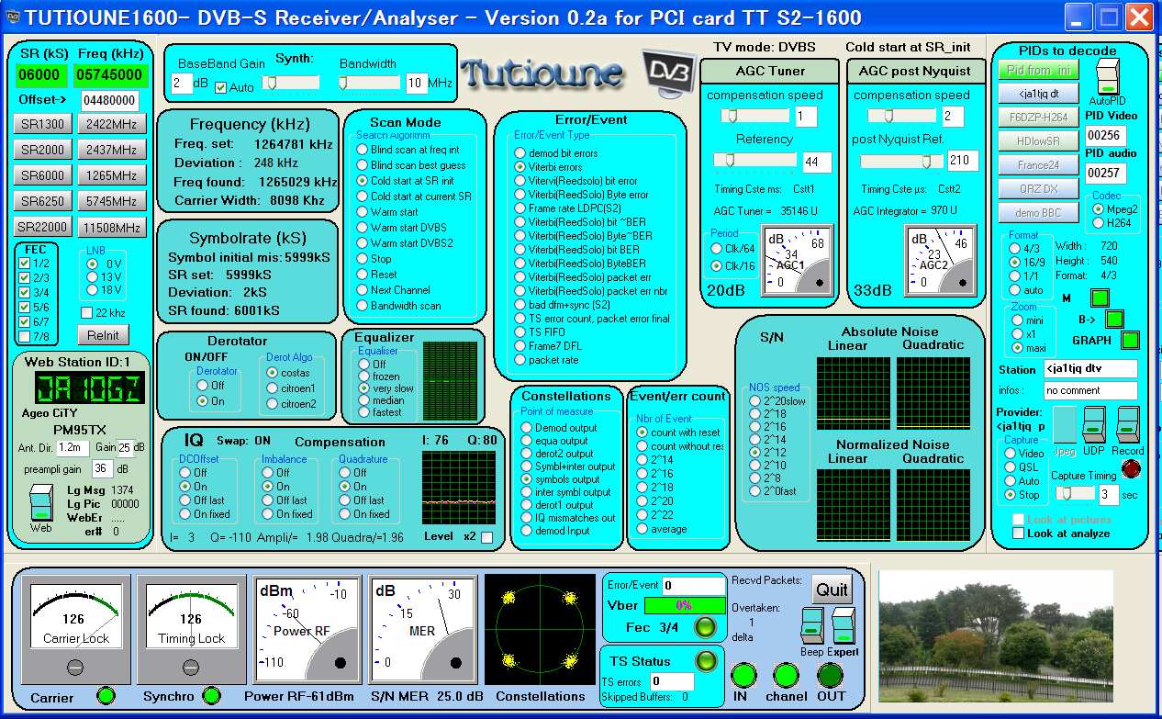Click the demo BBC button
This screenshot has height=719, width=1162.
tap(1039, 213)
